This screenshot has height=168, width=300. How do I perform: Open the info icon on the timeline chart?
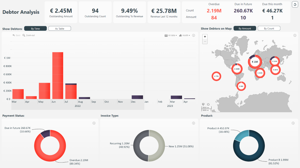pyautogui.click(x=194, y=35)
